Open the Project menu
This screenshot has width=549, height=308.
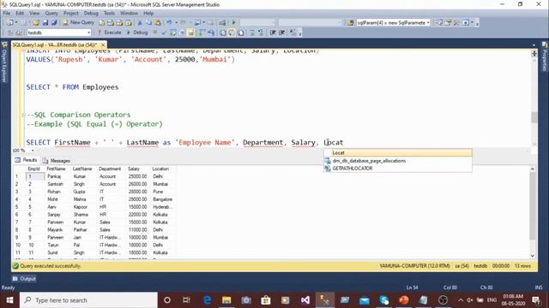(x=71, y=13)
